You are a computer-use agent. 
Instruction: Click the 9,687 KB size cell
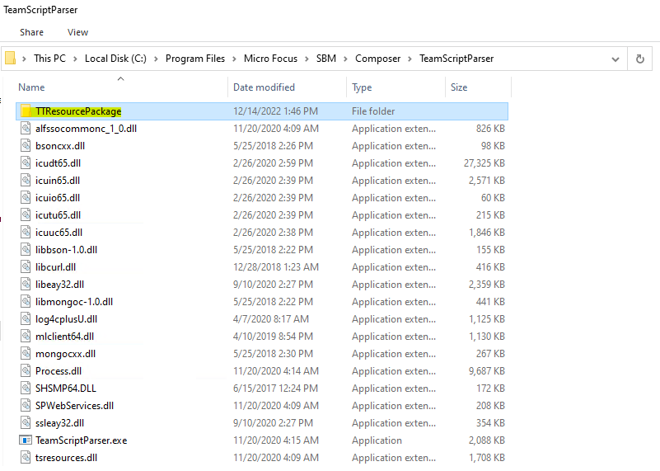click(x=487, y=371)
